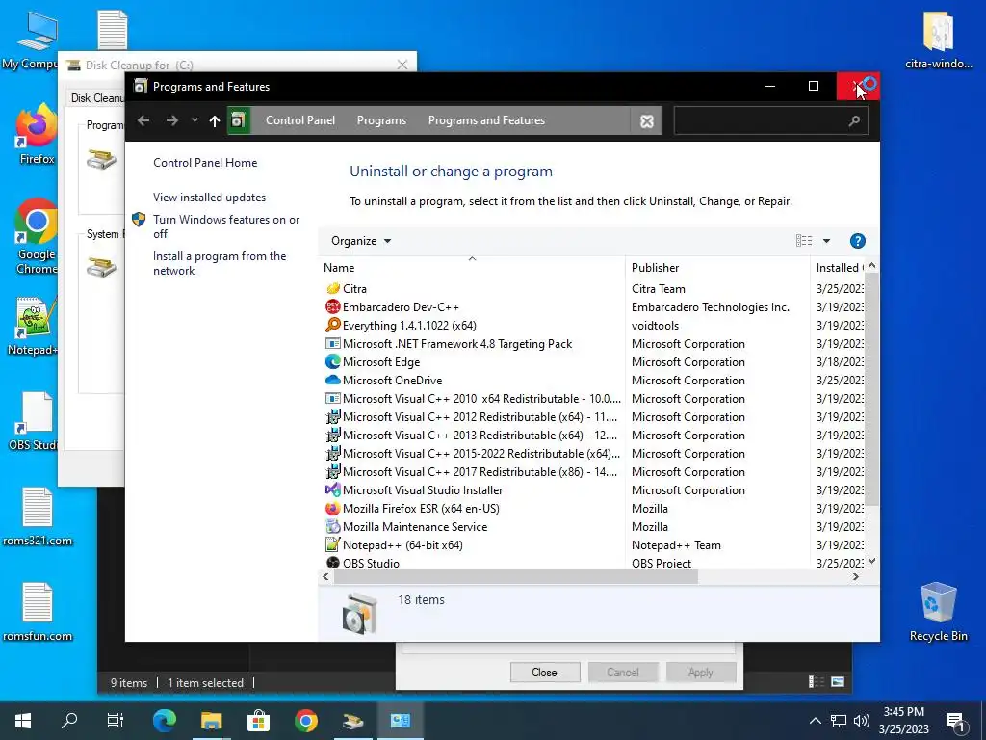Open the Windows Start menu
This screenshot has height=740, width=986.
click(23, 721)
